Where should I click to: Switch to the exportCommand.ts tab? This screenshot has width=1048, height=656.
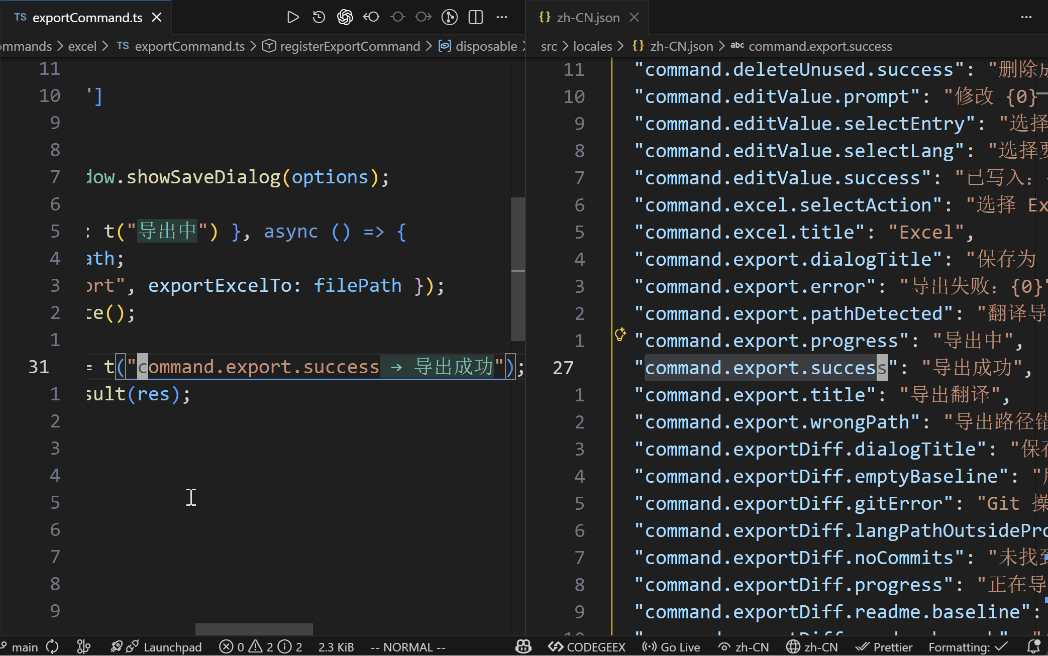point(87,18)
